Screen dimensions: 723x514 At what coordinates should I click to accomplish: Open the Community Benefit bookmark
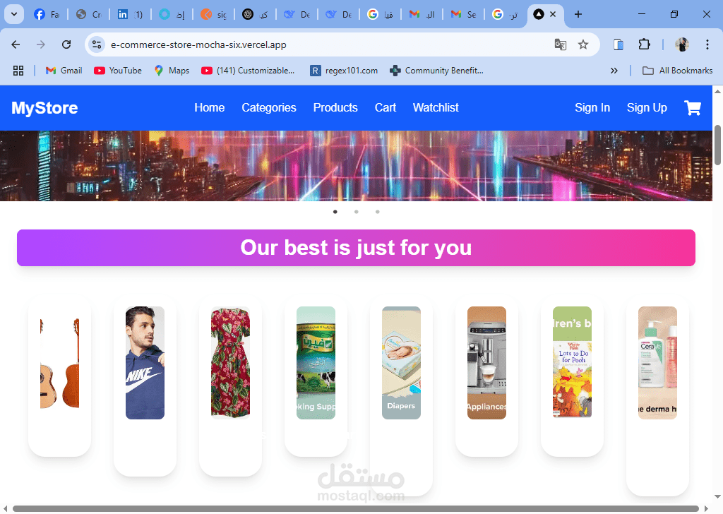coord(436,71)
